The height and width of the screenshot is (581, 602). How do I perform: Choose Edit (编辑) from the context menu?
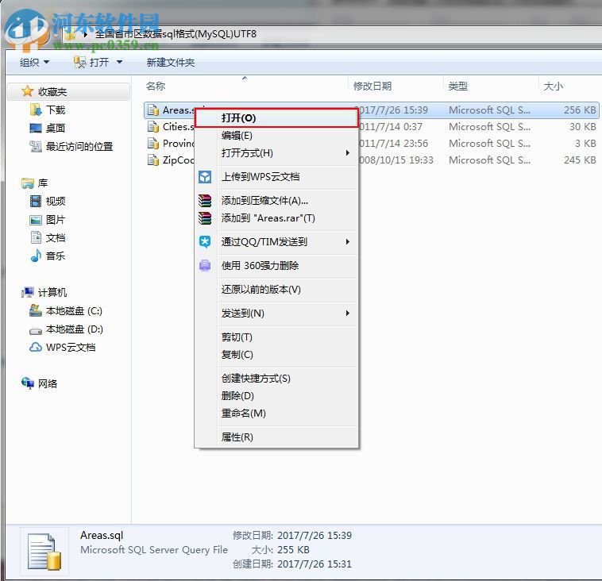(x=276, y=136)
